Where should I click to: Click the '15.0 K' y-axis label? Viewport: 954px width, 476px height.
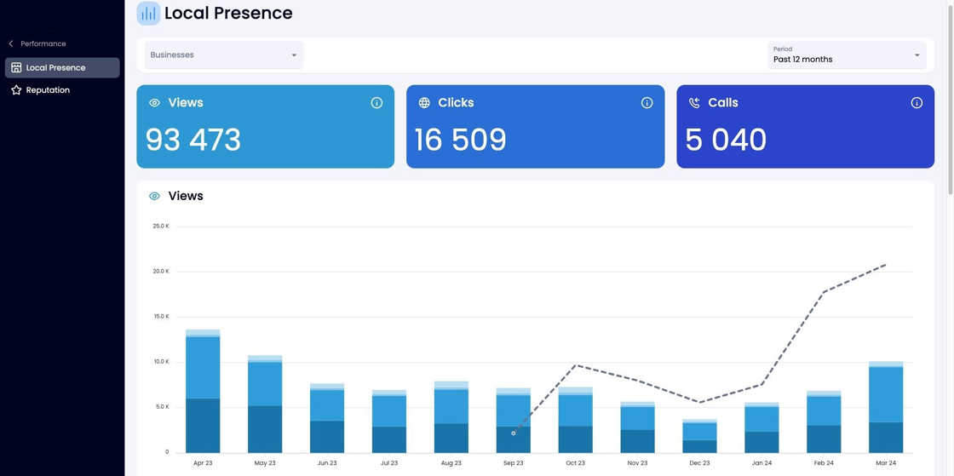tap(161, 317)
